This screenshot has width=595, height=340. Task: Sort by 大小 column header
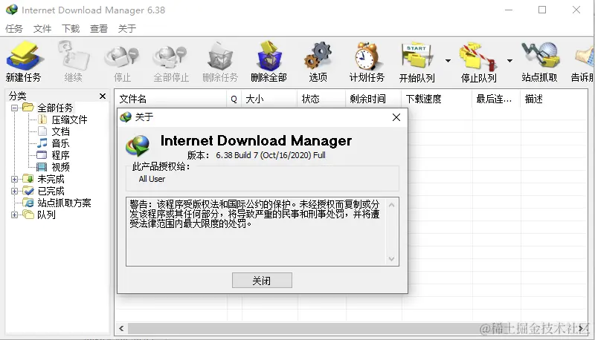click(x=269, y=99)
